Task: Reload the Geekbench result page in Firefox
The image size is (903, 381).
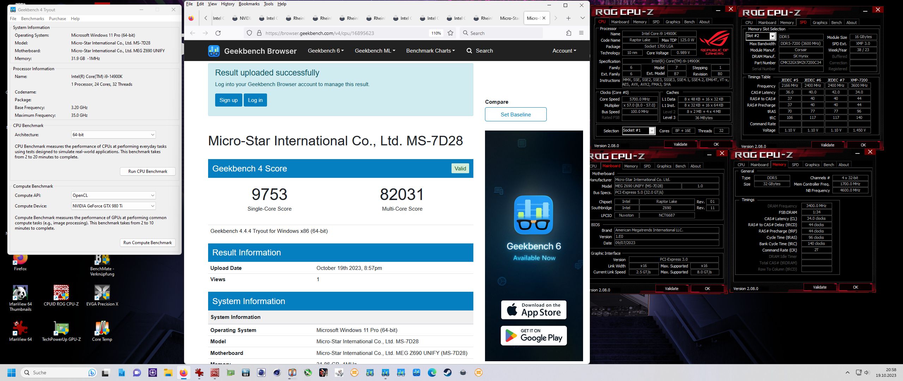Action: tap(218, 33)
